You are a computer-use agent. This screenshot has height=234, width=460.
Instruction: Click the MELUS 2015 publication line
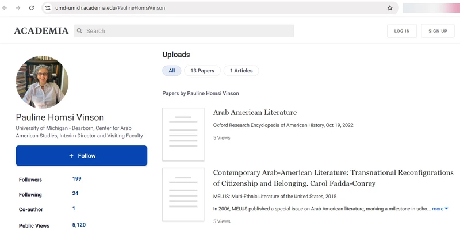point(275,197)
